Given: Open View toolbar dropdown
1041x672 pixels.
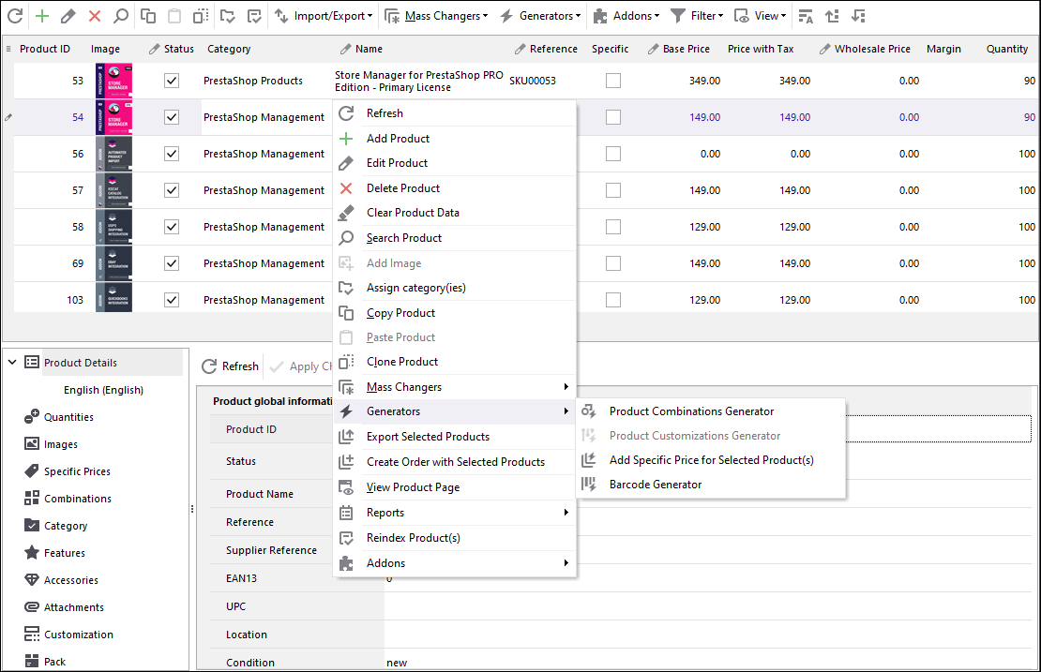Looking at the screenshot, I should [761, 16].
